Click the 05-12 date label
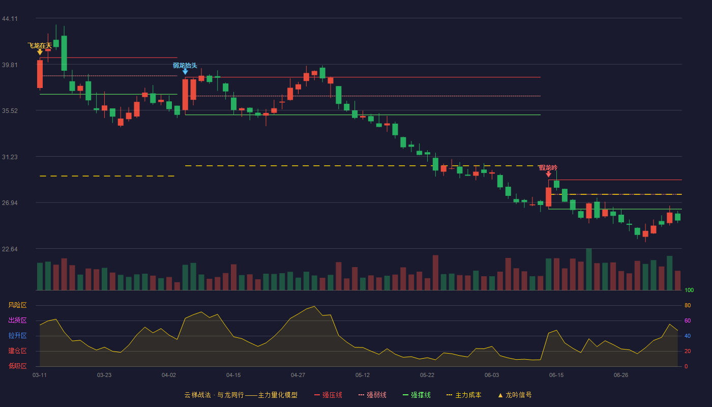 coord(363,375)
